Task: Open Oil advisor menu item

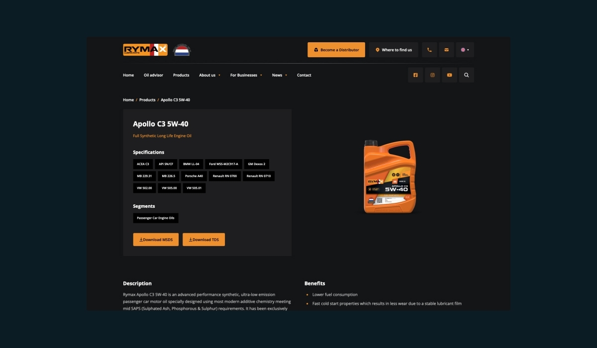Action: 153,75
